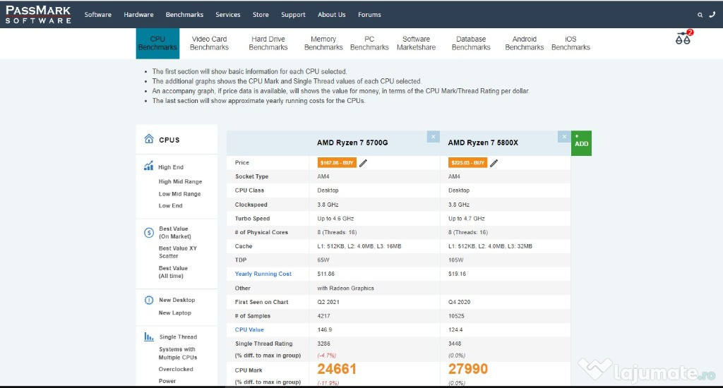Open the New Desktop link
The image size is (723, 388).
(177, 300)
